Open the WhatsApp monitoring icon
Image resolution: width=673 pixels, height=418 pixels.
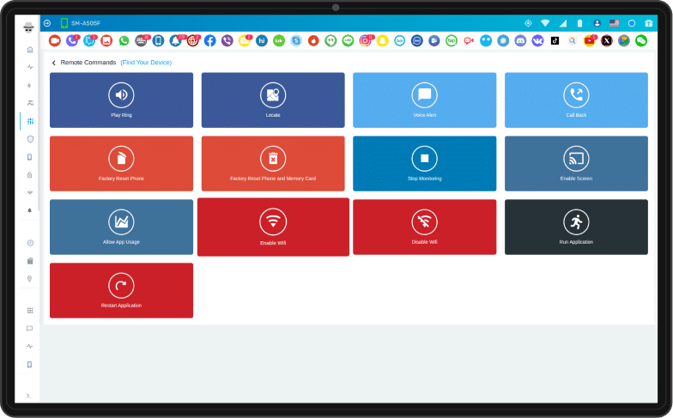pyautogui.click(x=124, y=41)
